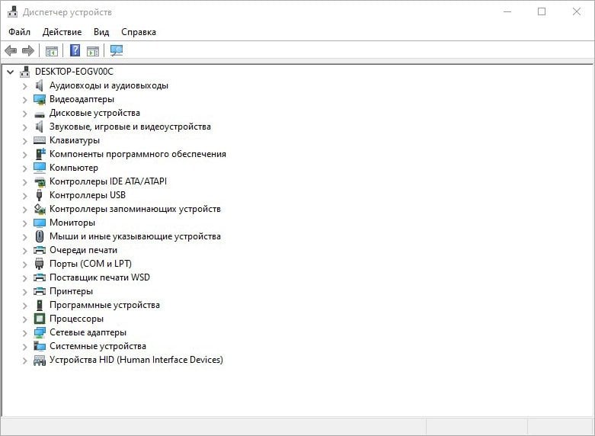The image size is (595, 436).
Task: Click the storage controllers icon beside Контроллеры запоминающих устройств
Action: (x=40, y=209)
